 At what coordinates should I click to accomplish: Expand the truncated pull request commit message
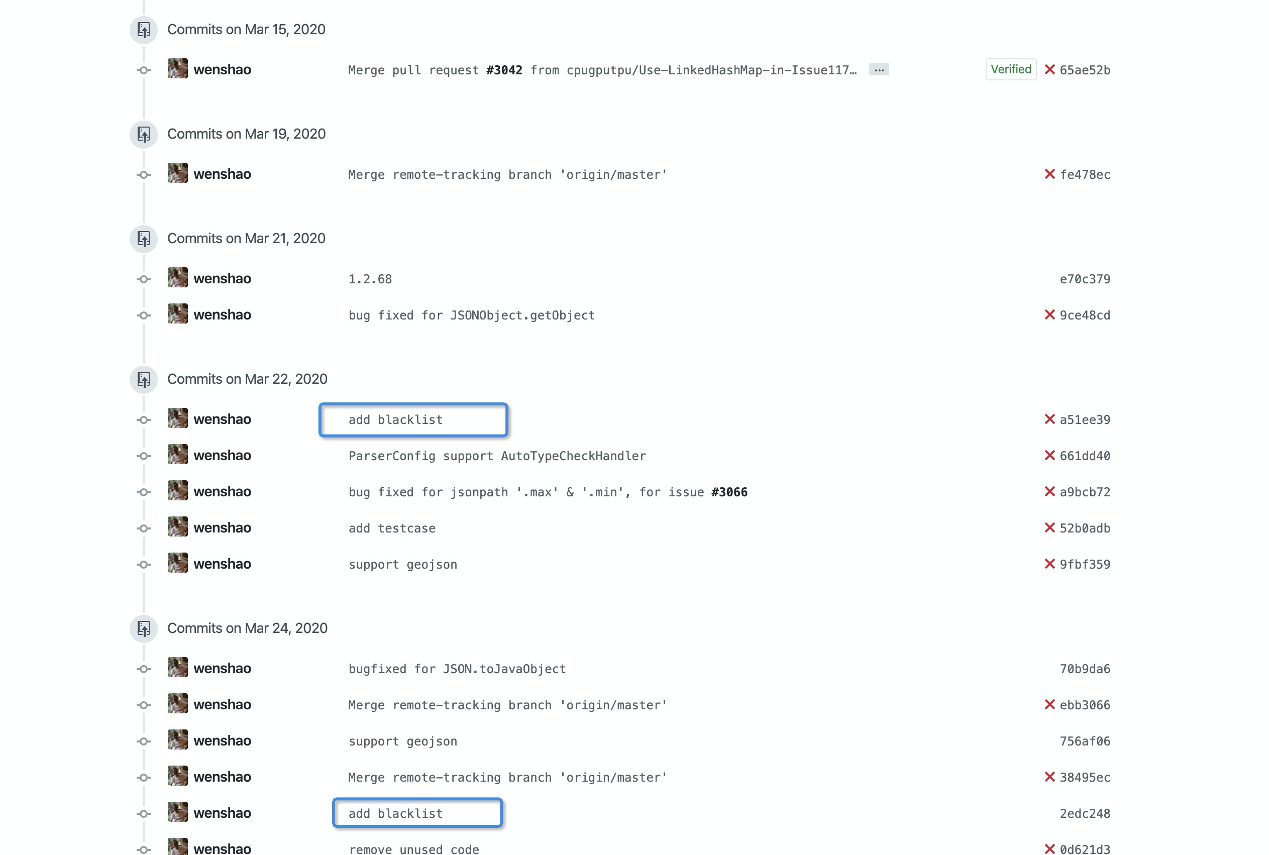(x=879, y=70)
